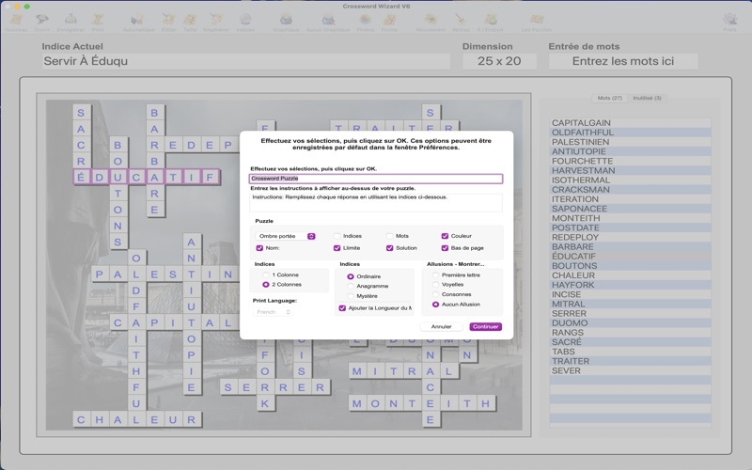This screenshot has width=752, height=470.
Task: Enable the Indices checkbox in Puzzle section
Action: tap(337, 236)
